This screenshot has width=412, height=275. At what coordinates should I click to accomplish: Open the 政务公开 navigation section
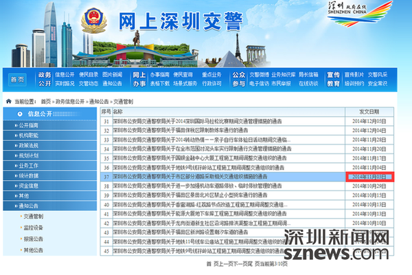[x=45, y=79]
